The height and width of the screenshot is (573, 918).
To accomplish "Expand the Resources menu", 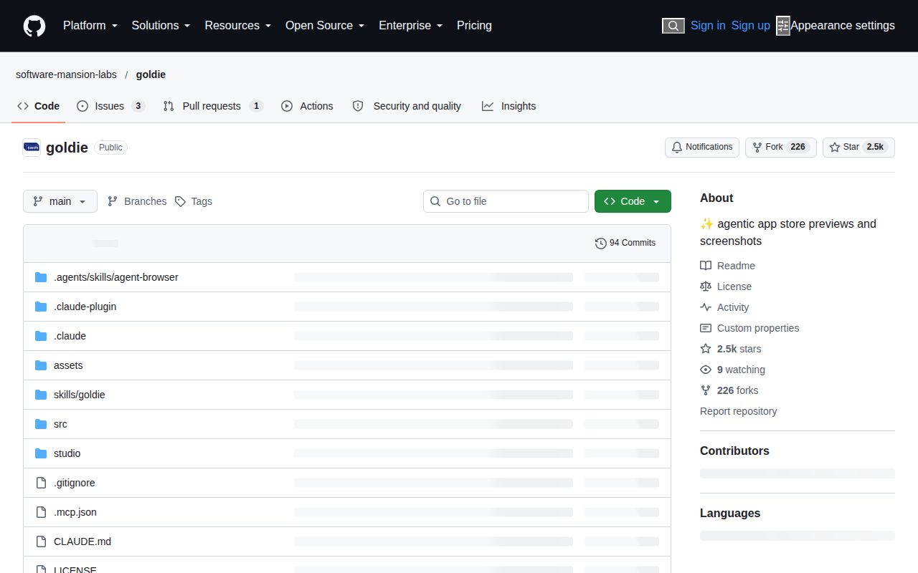I will pos(238,26).
